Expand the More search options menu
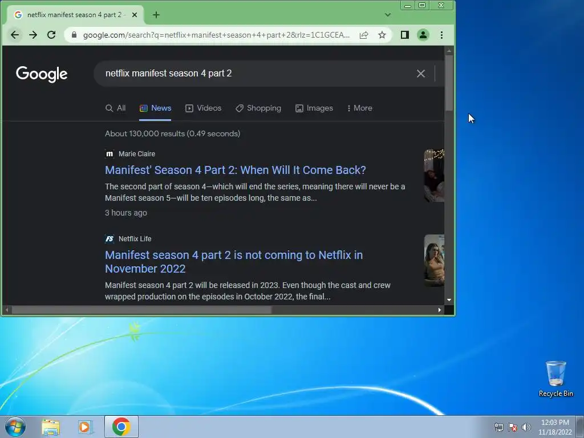This screenshot has height=438, width=584. pyautogui.click(x=359, y=108)
